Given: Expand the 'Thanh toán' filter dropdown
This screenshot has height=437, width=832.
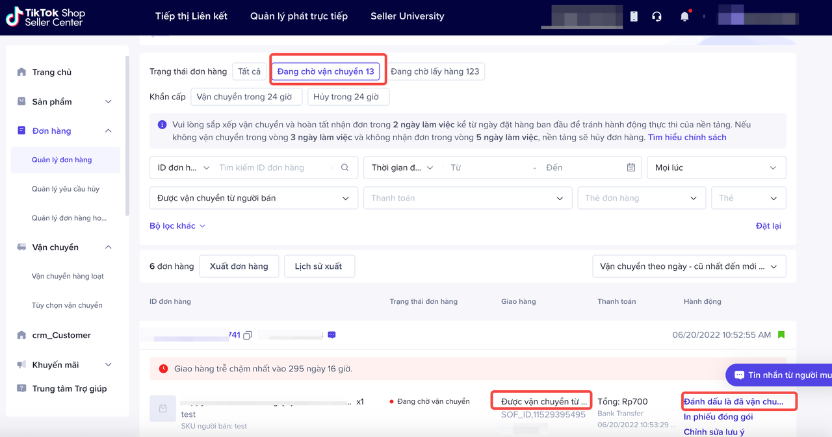Looking at the screenshot, I should (x=467, y=198).
